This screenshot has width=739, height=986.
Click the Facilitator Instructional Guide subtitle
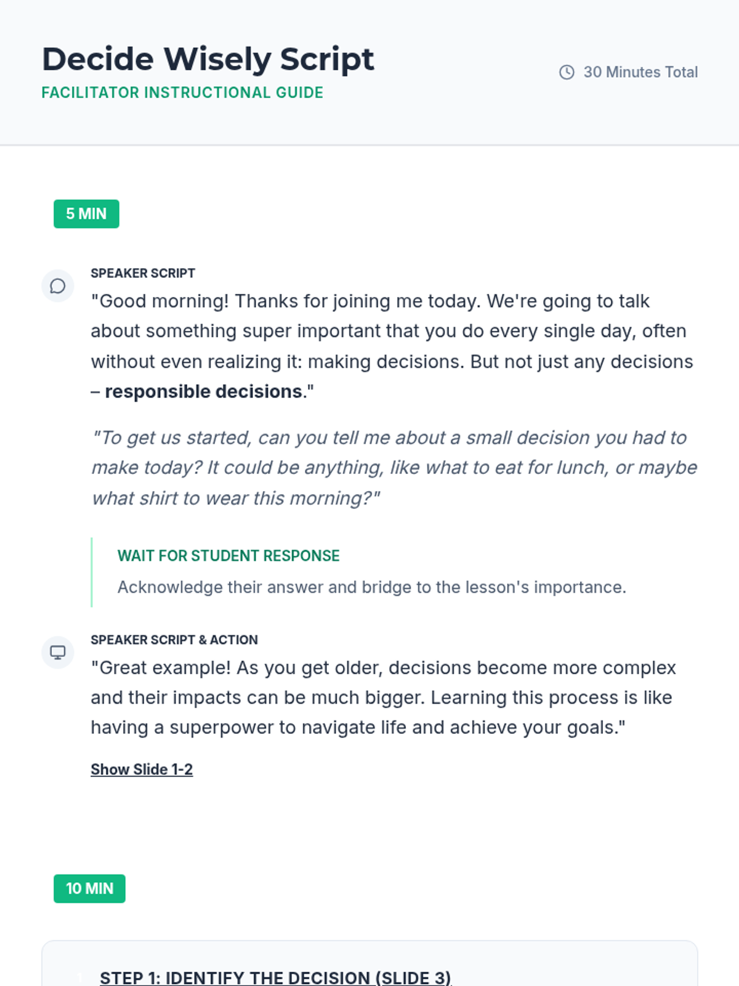182,92
